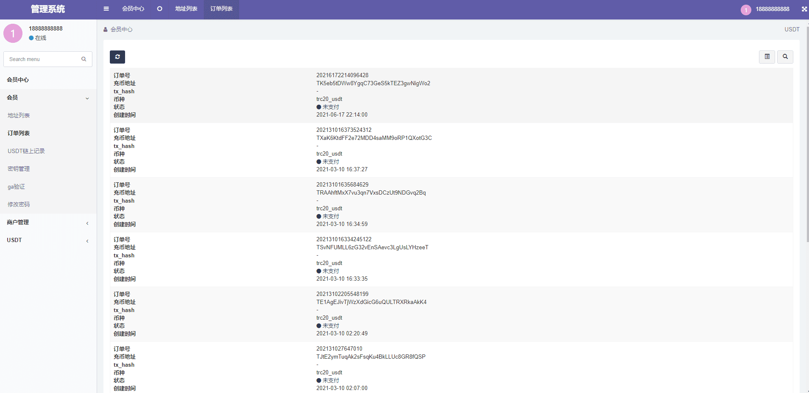Click the hamburger menu toggle icon
809x393 pixels.
(x=106, y=9)
